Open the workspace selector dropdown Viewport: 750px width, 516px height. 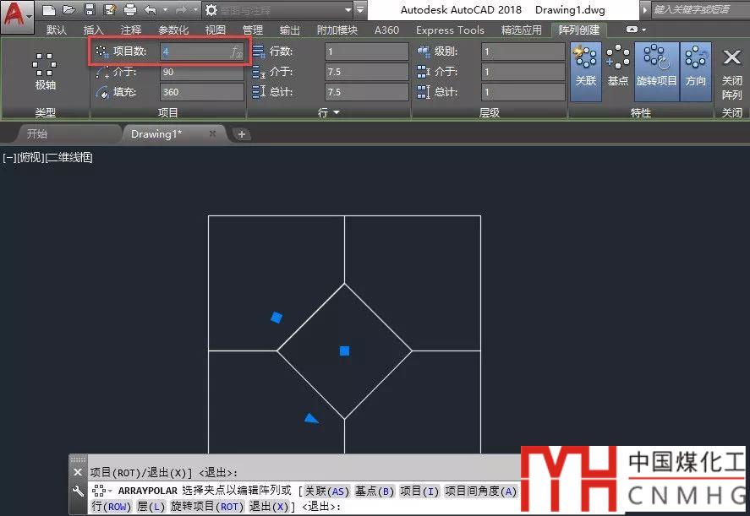click(x=277, y=10)
